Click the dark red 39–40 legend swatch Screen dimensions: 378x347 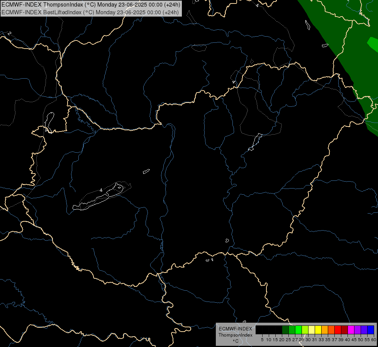pyautogui.click(x=344, y=330)
